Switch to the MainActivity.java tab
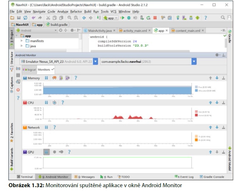 point(100,31)
